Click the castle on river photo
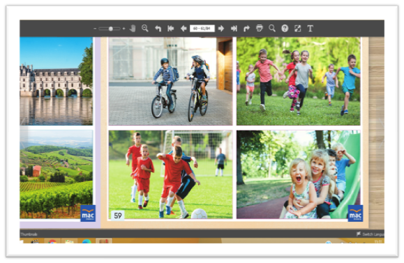404x263 pixels. click(x=56, y=81)
